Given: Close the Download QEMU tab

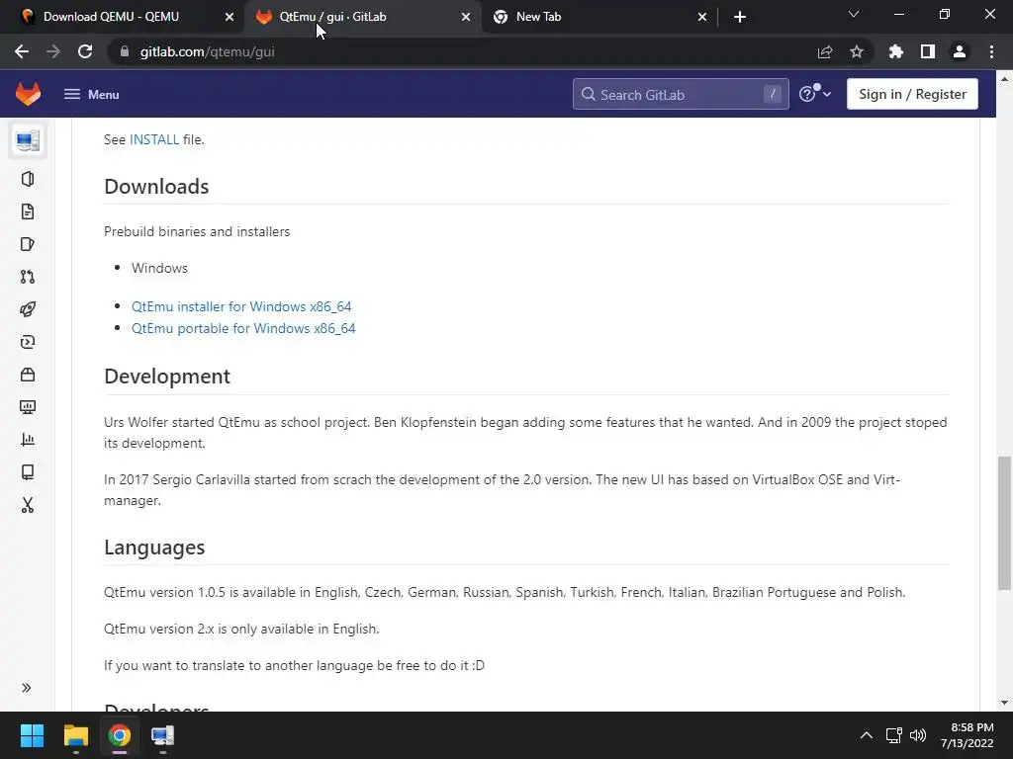Looking at the screenshot, I should (x=230, y=17).
